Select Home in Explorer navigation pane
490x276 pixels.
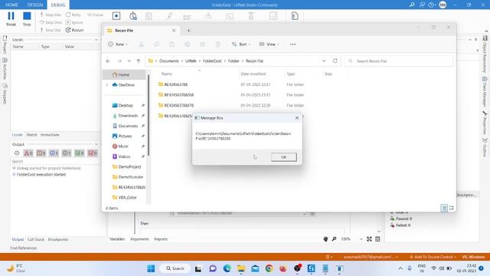coord(124,75)
